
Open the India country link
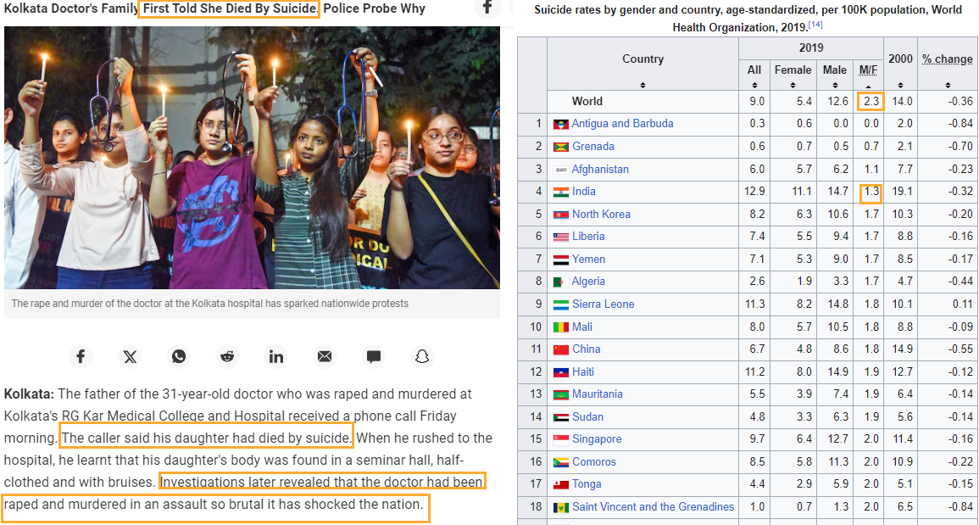click(x=584, y=191)
